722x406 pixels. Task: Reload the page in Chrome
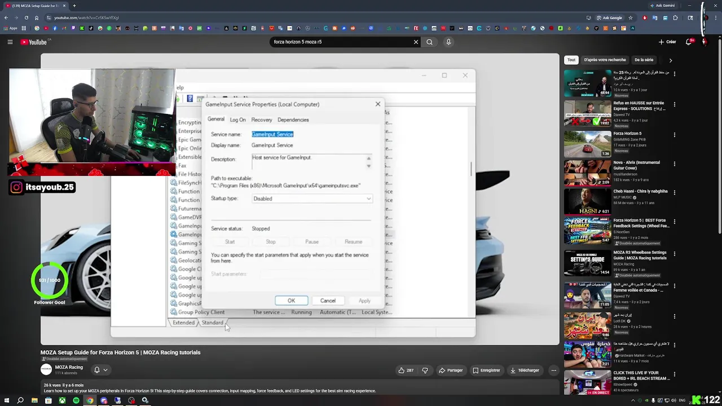click(26, 17)
